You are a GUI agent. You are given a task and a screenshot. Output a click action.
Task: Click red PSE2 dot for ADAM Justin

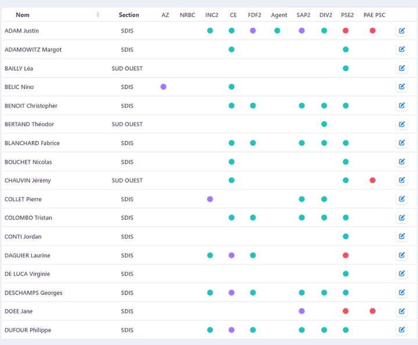coord(345,31)
